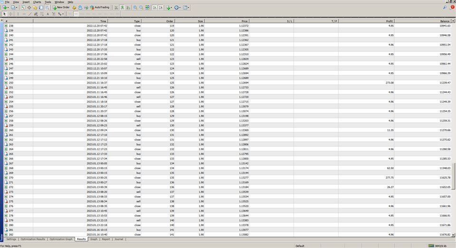Open the Profiles toolbar icon

13,8
